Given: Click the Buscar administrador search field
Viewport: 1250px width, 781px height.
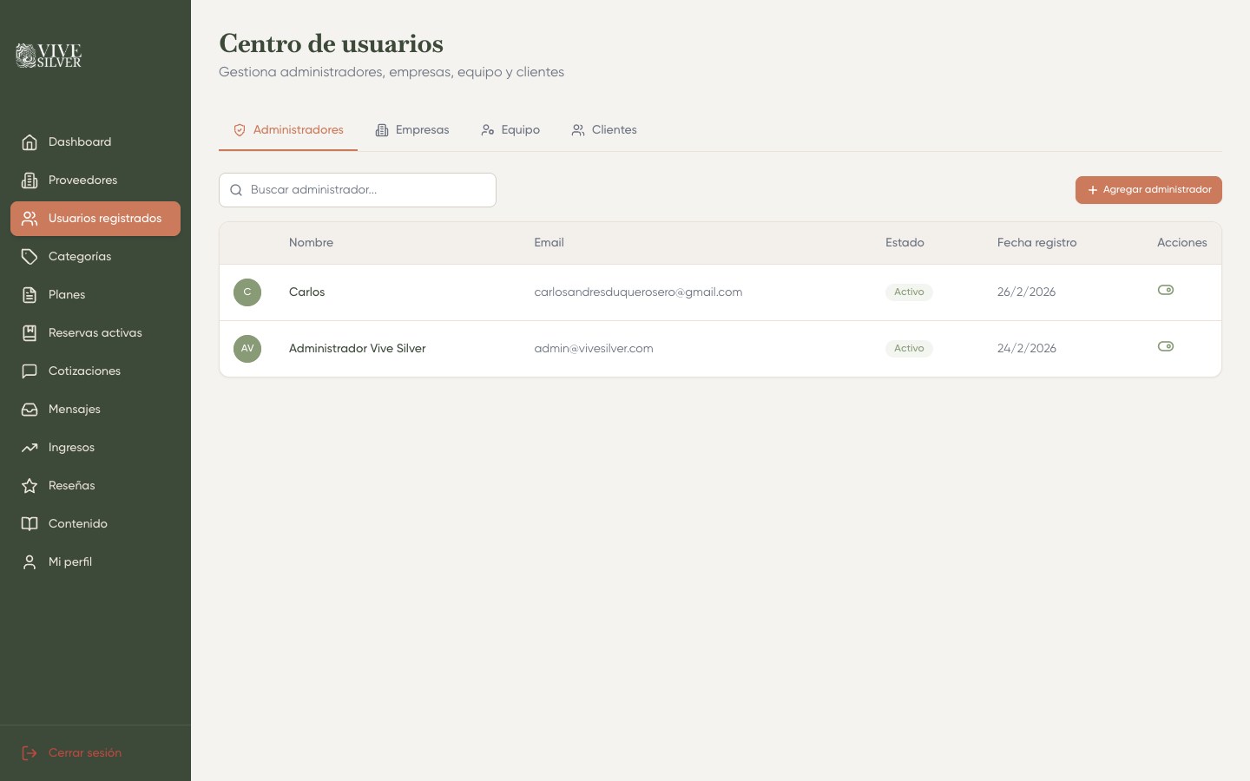Looking at the screenshot, I should point(357,189).
